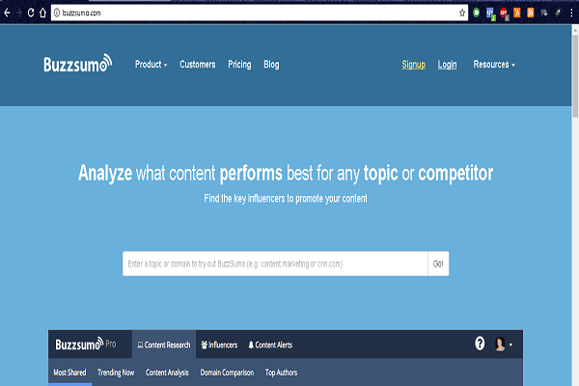Image resolution: width=579 pixels, height=386 pixels.
Task: Open the browser home icon
Action: point(42,13)
